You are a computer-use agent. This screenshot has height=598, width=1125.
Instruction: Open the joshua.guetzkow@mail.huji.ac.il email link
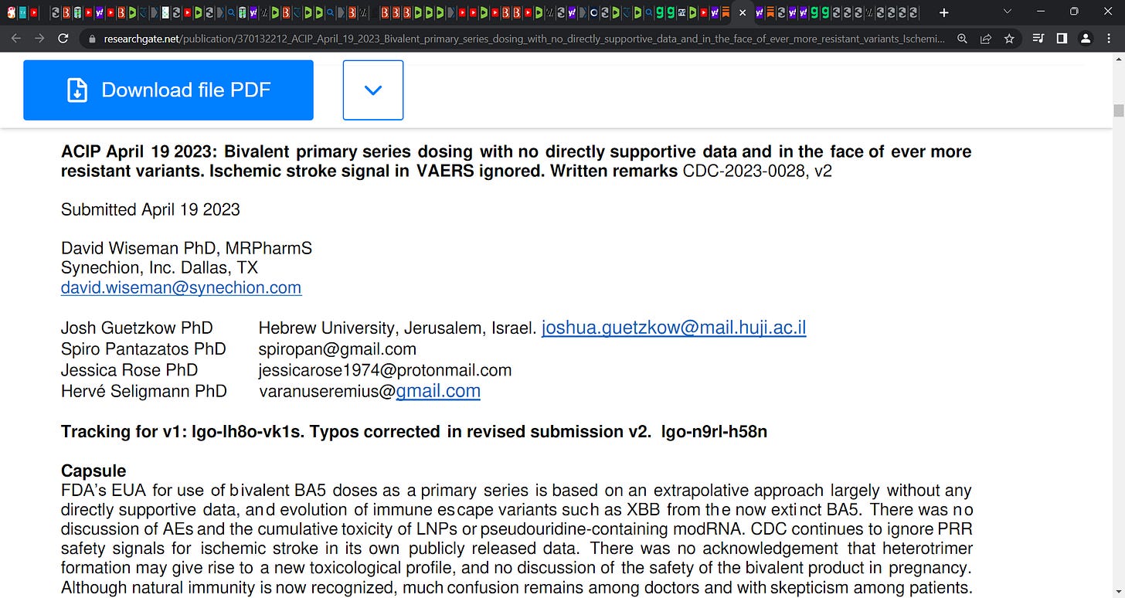click(x=674, y=328)
